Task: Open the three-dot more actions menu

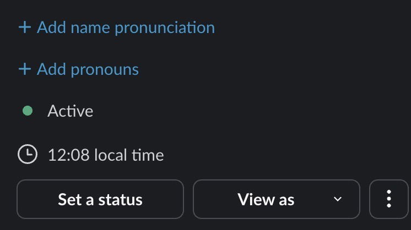Action: click(389, 199)
